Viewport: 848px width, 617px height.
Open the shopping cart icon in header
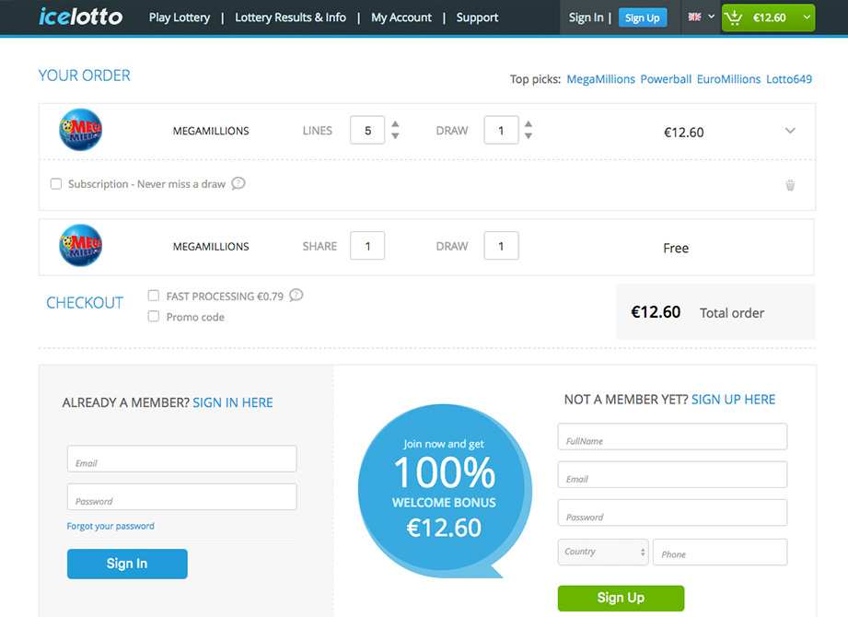[x=733, y=17]
